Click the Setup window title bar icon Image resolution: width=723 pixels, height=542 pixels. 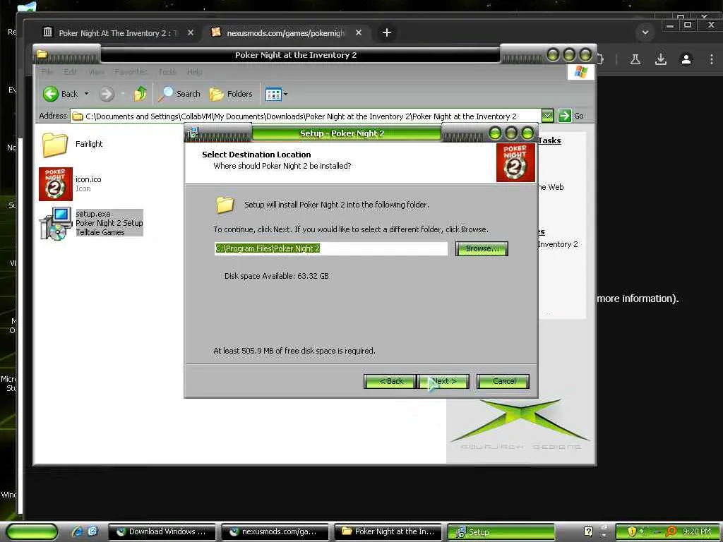[192, 133]
